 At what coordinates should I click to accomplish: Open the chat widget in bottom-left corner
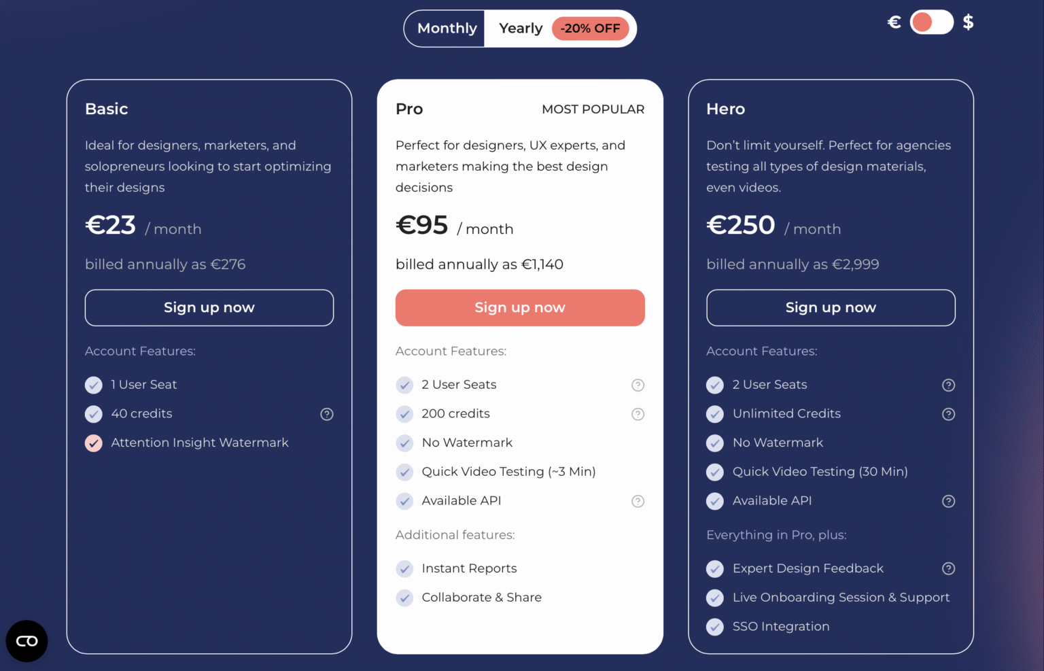[27, 641]
